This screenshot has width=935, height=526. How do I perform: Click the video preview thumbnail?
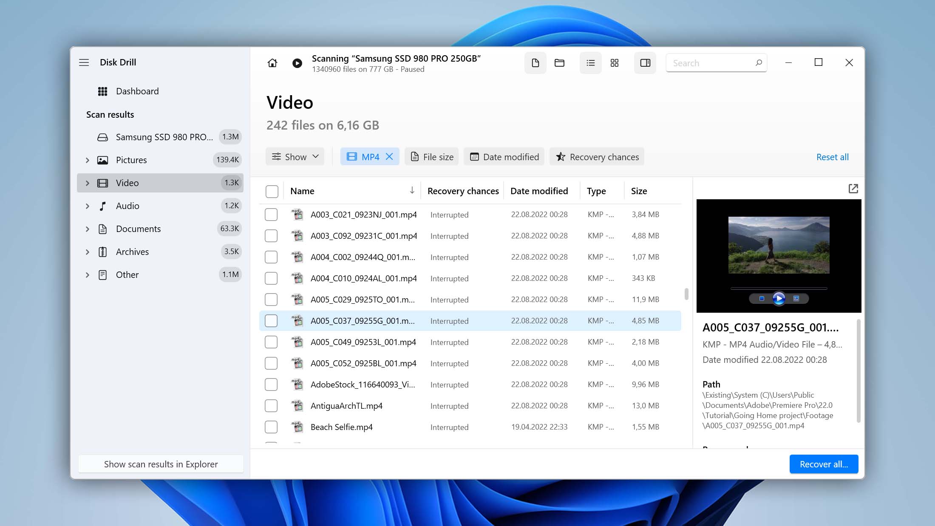tap(779, 245)
